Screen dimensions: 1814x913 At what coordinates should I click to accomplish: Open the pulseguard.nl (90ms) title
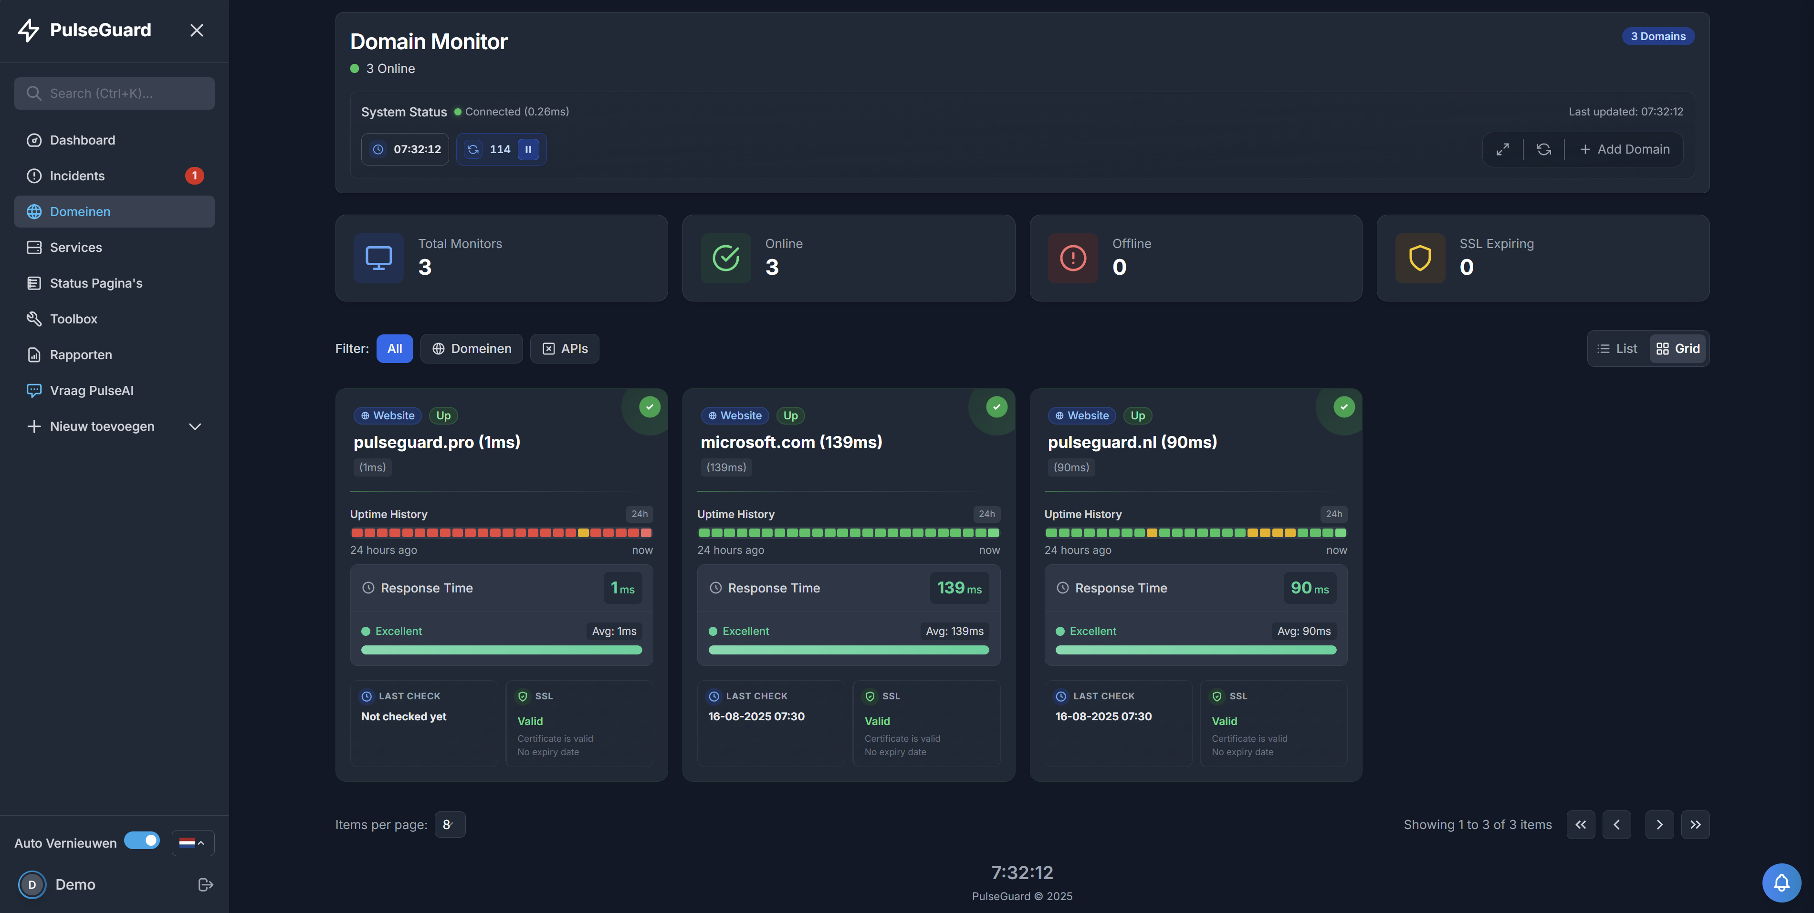pos(1132,442)
